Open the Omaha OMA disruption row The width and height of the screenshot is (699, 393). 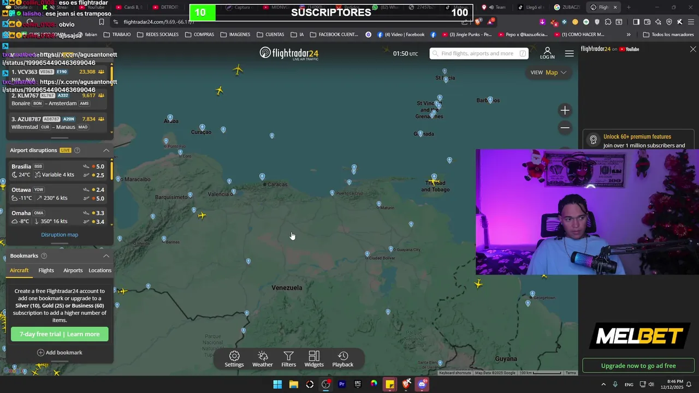(58, 217)
